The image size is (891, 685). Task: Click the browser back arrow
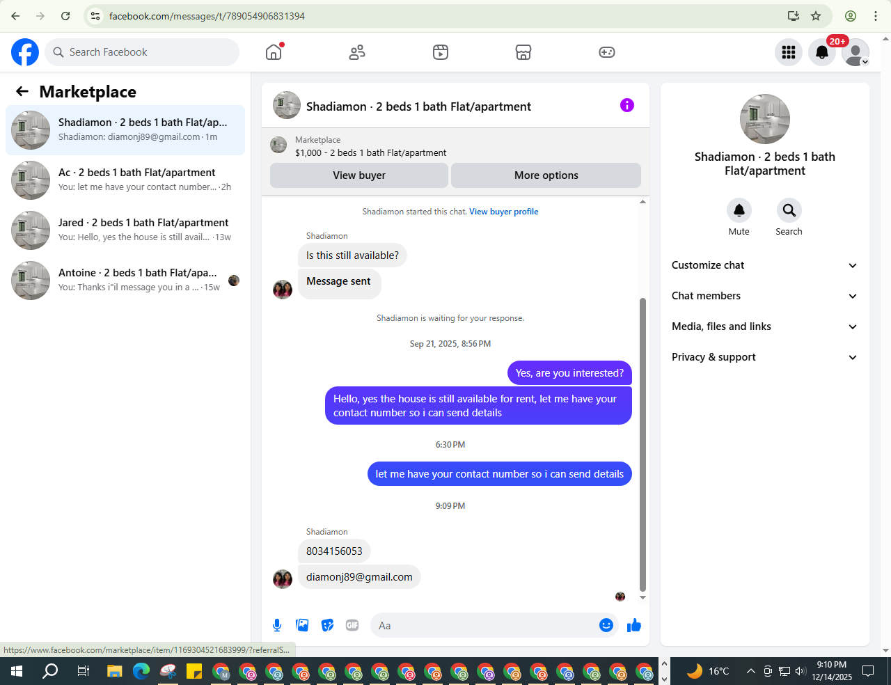point(15,16)
